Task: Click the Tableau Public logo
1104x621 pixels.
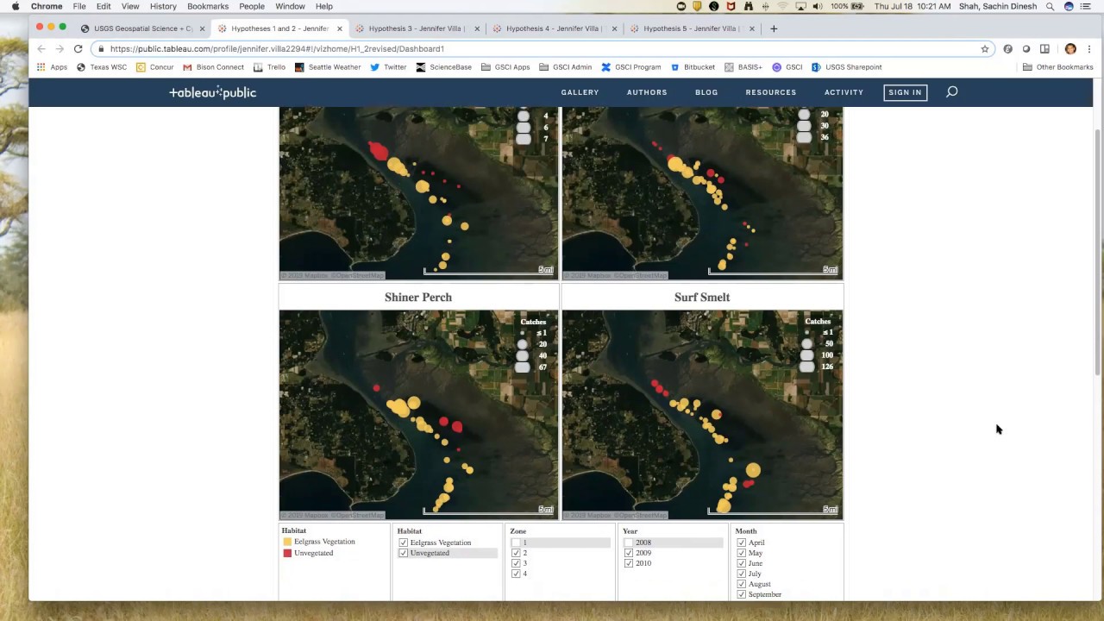Action: pyautogui.click(x=212, y=92)
